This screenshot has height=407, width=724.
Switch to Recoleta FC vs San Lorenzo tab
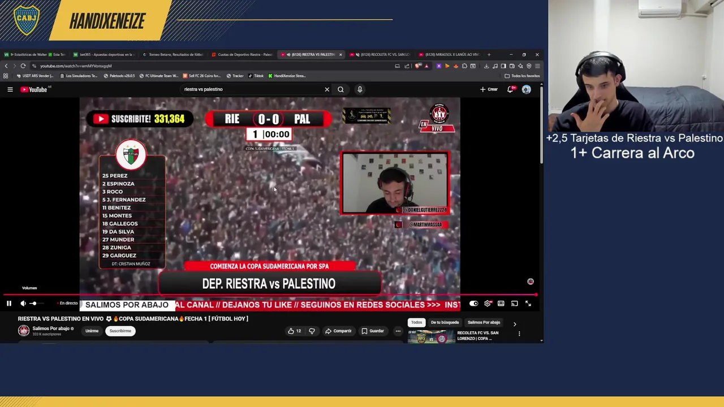coord(381,54)
